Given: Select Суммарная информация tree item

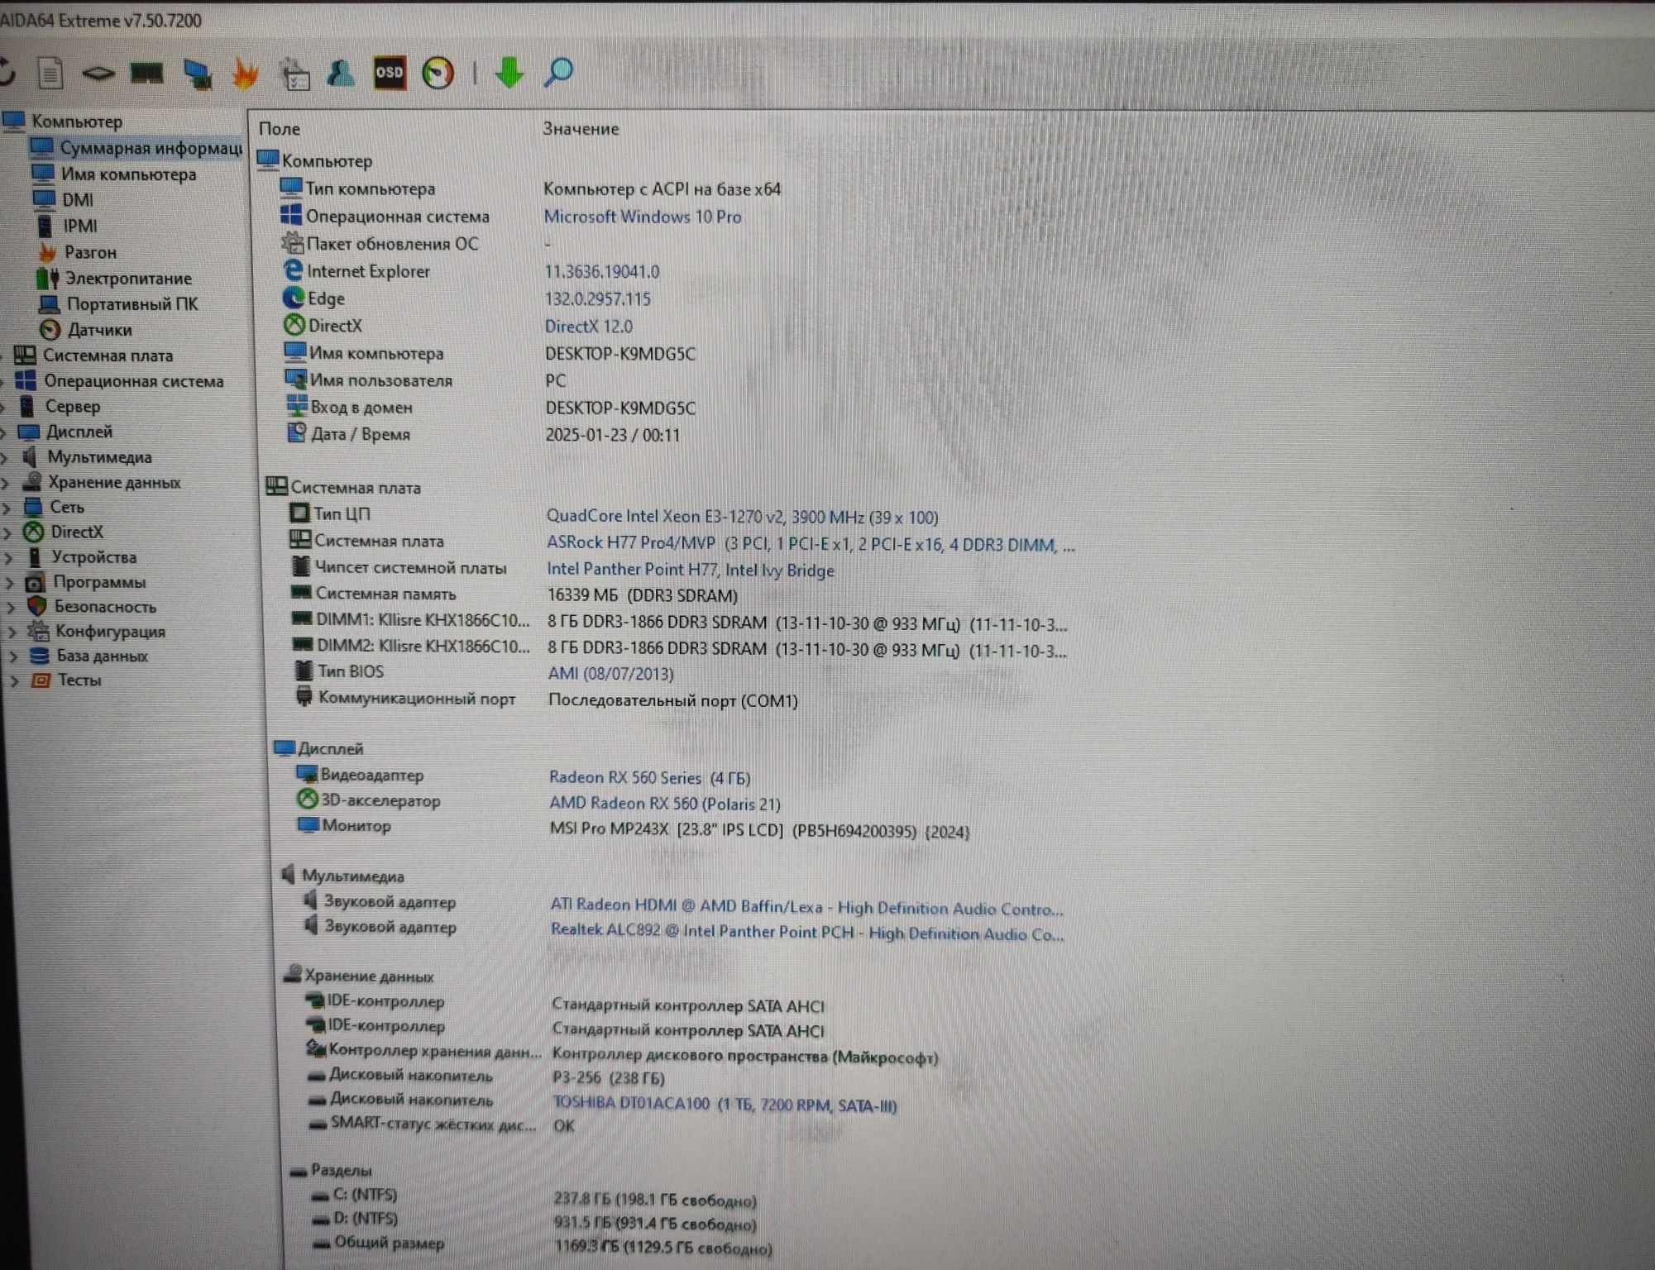Looking at the screenshot, I should [x=136, y=148].
